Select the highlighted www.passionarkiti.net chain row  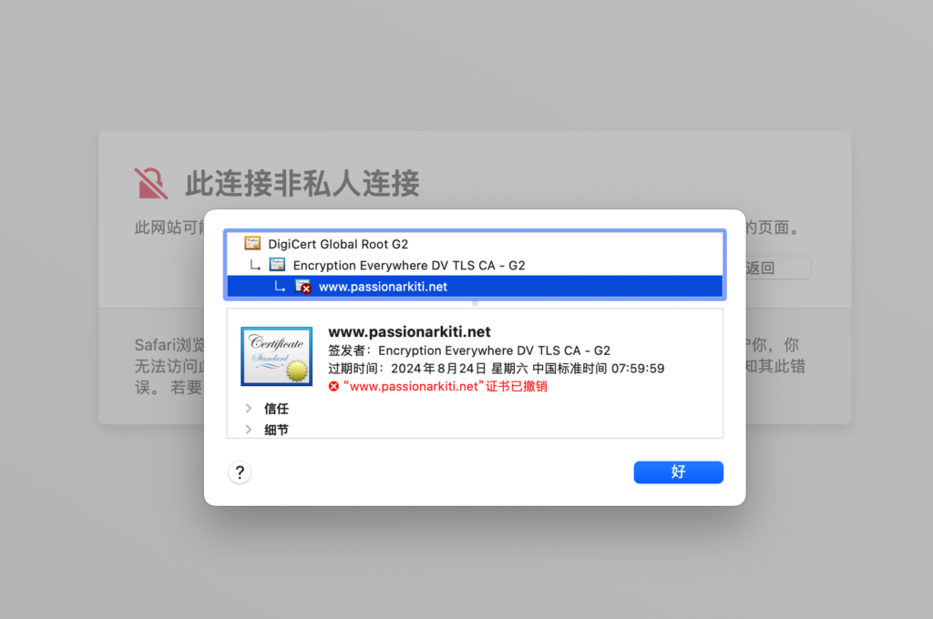(x=475, y=287)
